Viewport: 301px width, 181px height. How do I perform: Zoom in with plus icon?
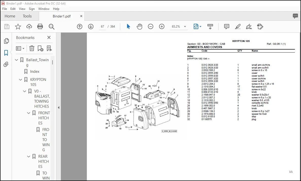click(162, 27)
